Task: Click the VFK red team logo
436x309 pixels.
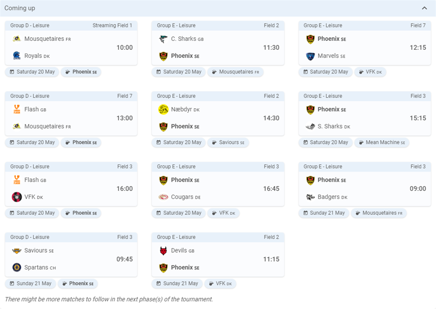Action: pos(17,197)
